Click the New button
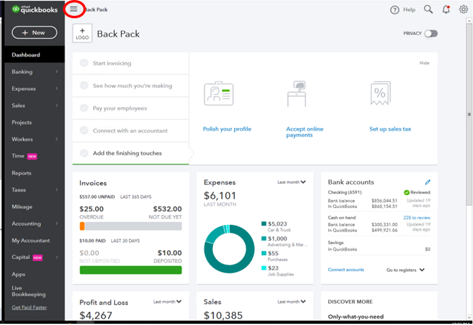 [35, 33]
